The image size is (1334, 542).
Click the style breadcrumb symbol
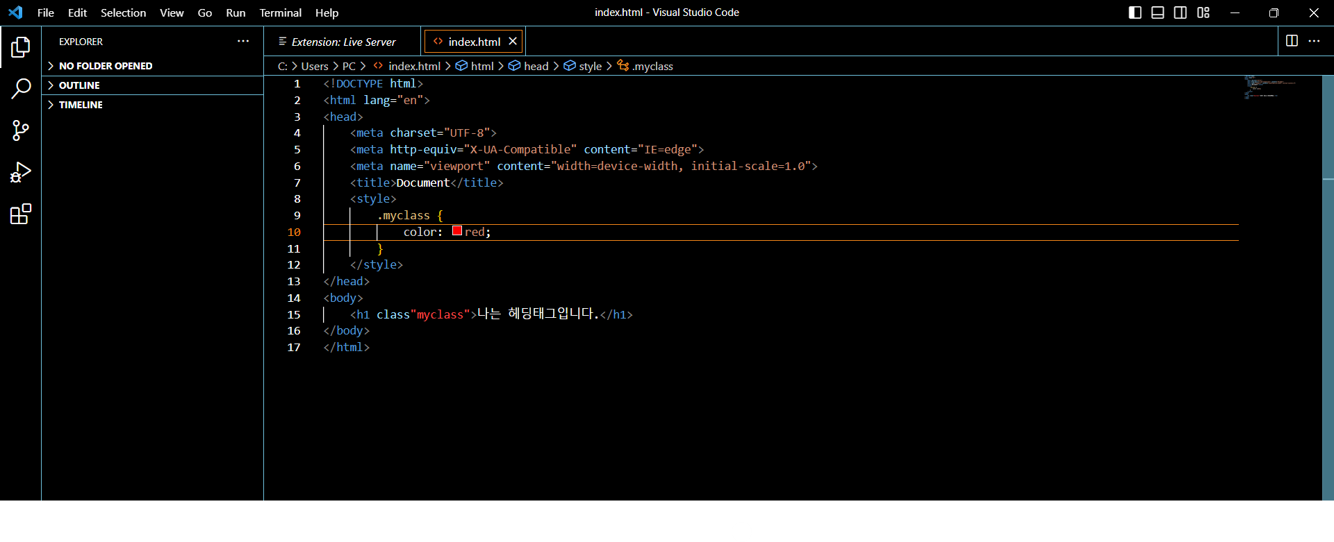pyautogui.click(x=583, y=66)
